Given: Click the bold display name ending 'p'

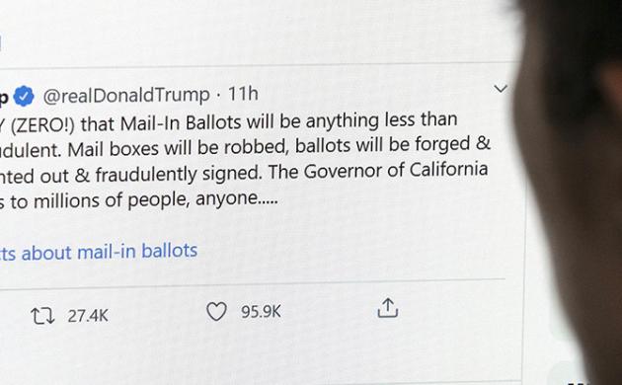Looking at the screenshot, I should point(4,98).
